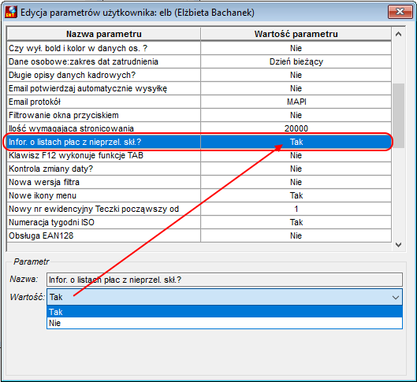Select the Nowa wersja filtra row

pos(199,182)
